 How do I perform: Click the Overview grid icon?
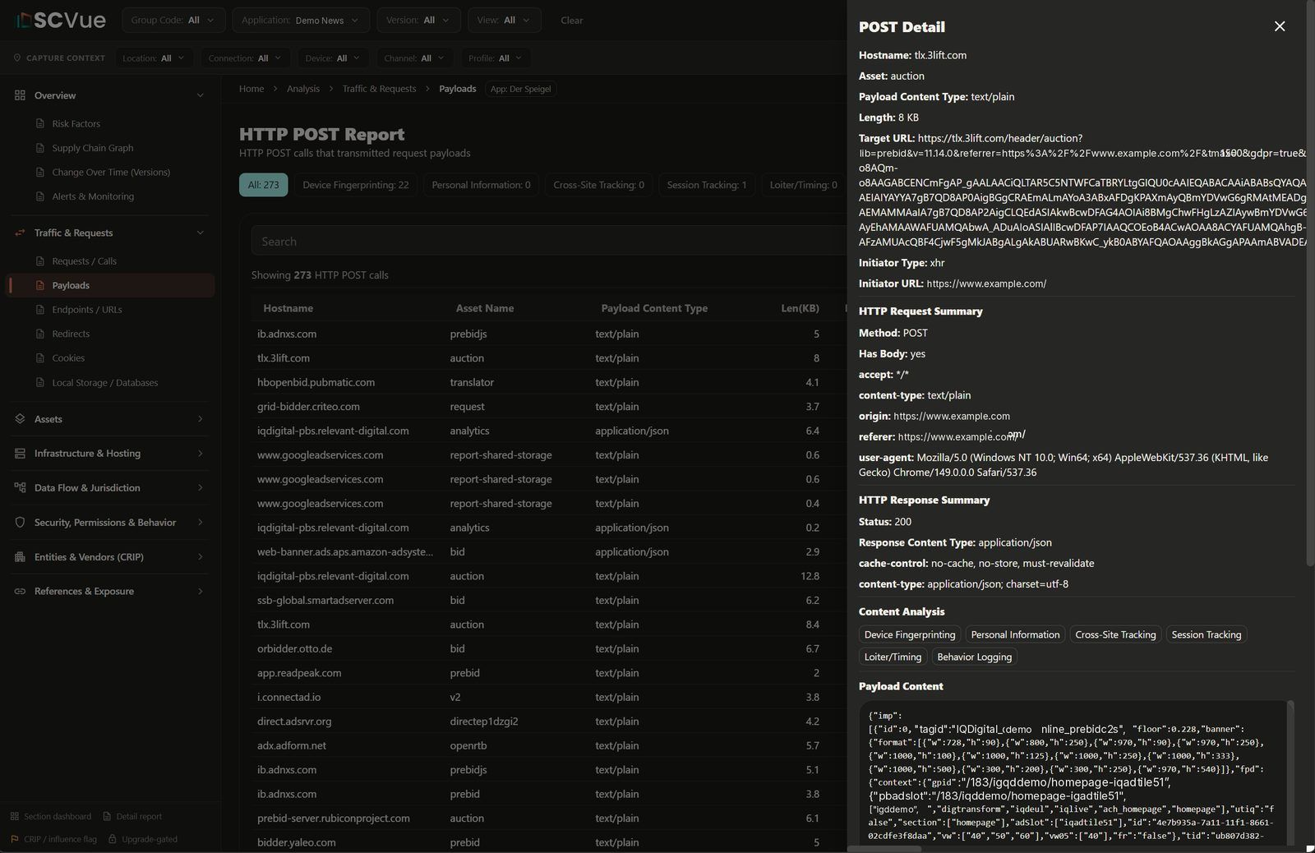point(20,95)
